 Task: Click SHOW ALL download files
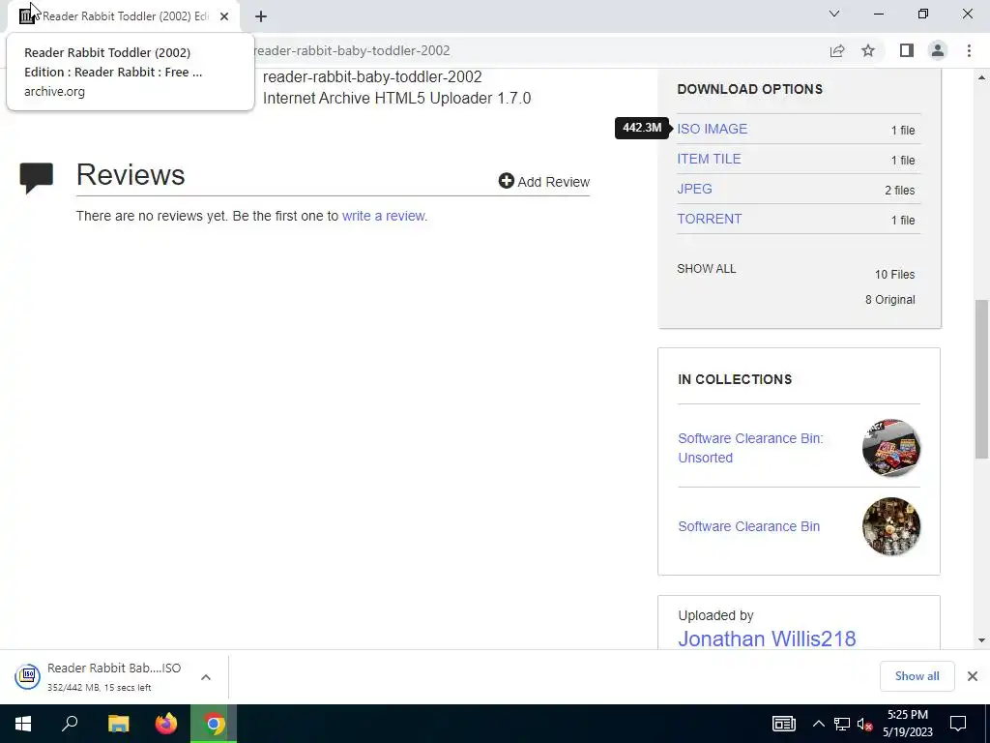(707, 269)
